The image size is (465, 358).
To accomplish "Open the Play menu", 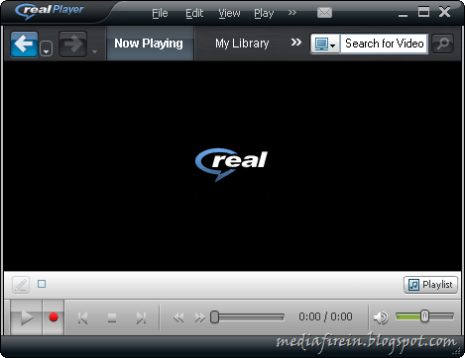I will pos(264,14).
